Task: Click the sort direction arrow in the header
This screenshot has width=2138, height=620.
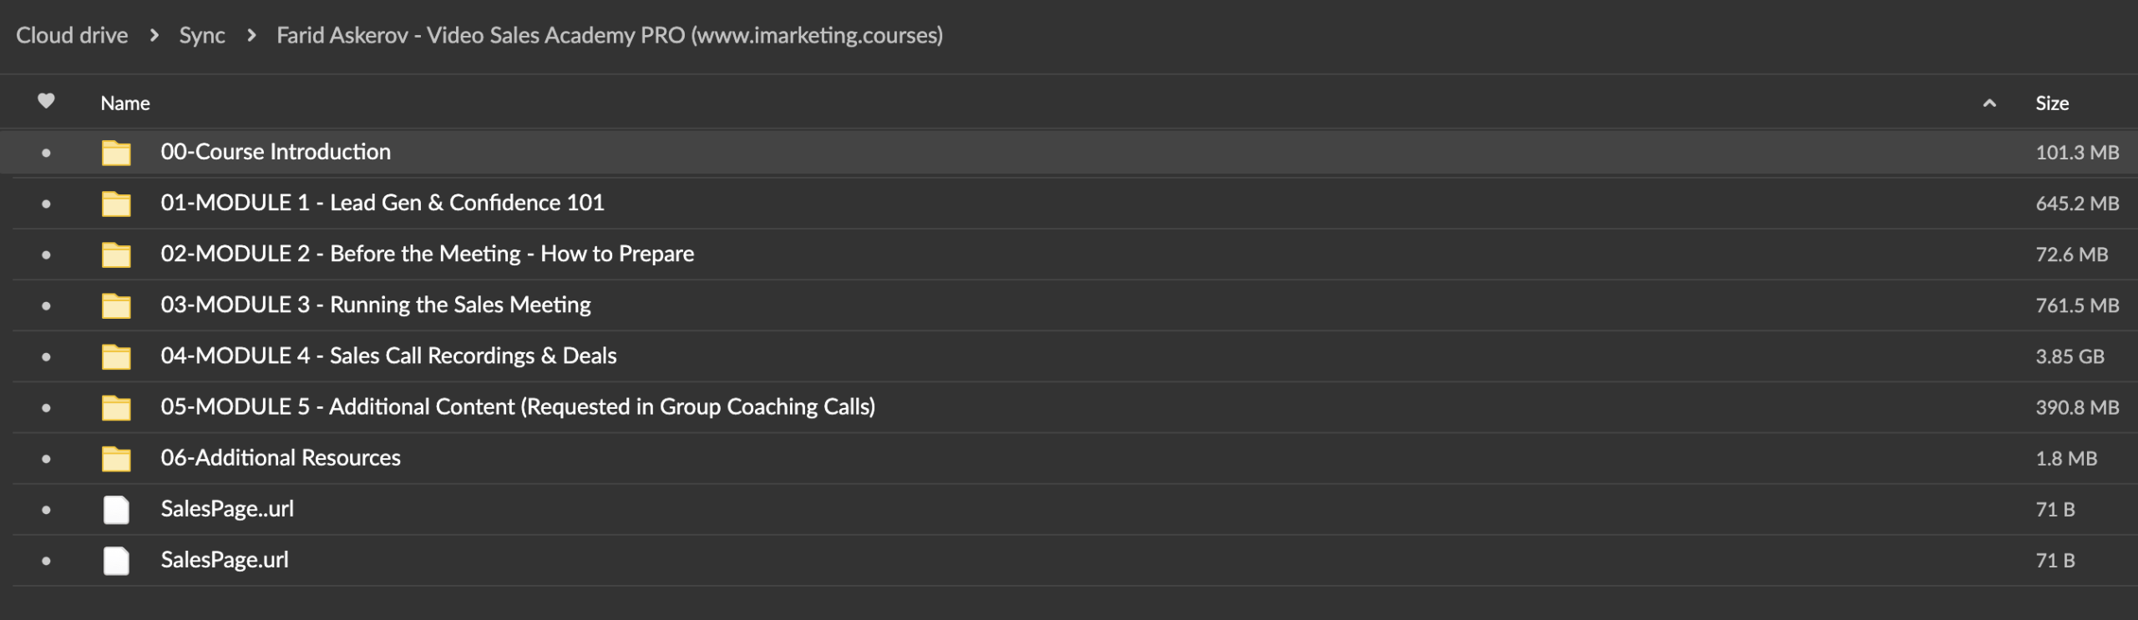Action: [1989, 103]
